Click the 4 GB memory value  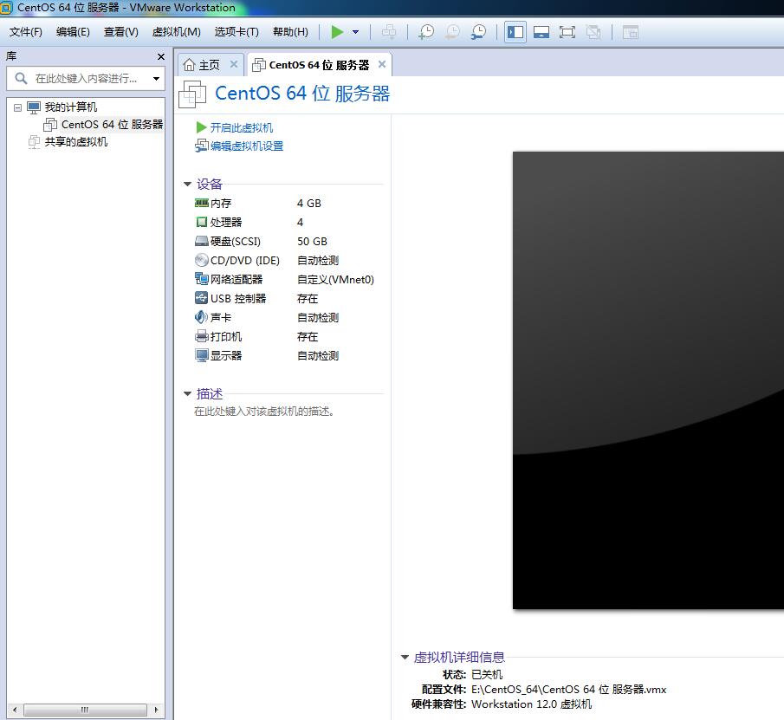pos(309,203)
